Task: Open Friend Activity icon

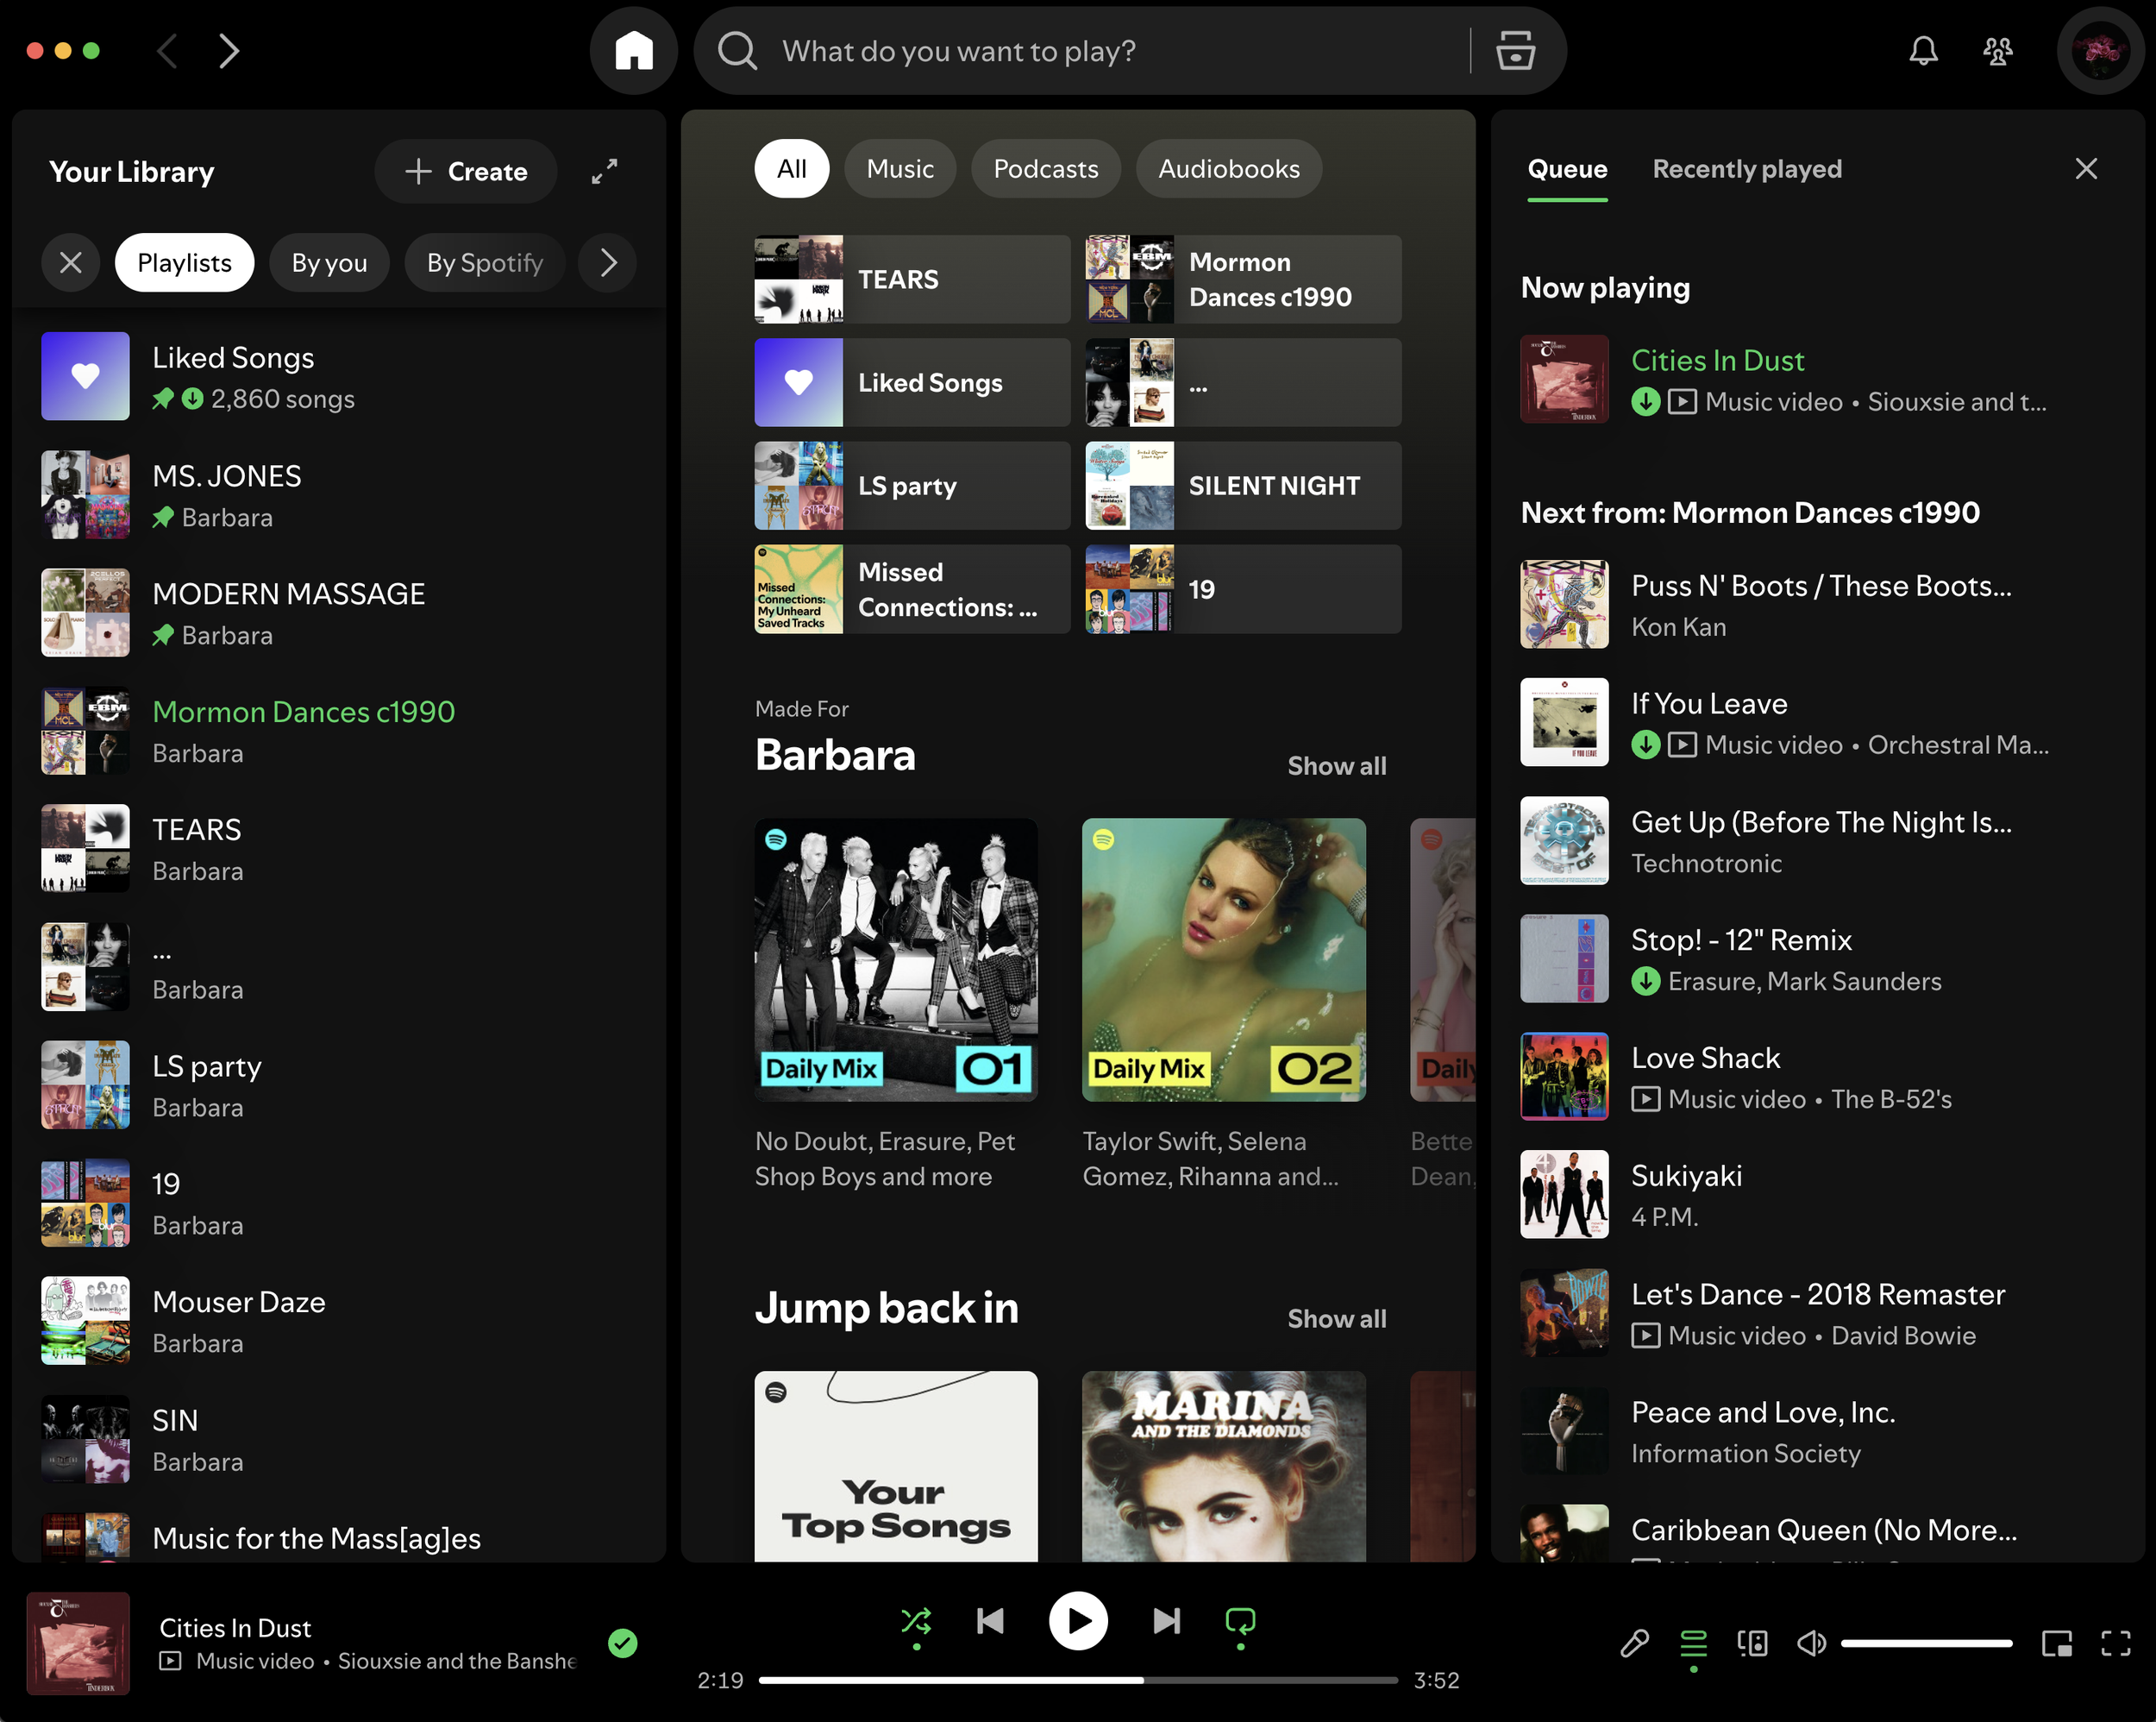Action: 1997,50
